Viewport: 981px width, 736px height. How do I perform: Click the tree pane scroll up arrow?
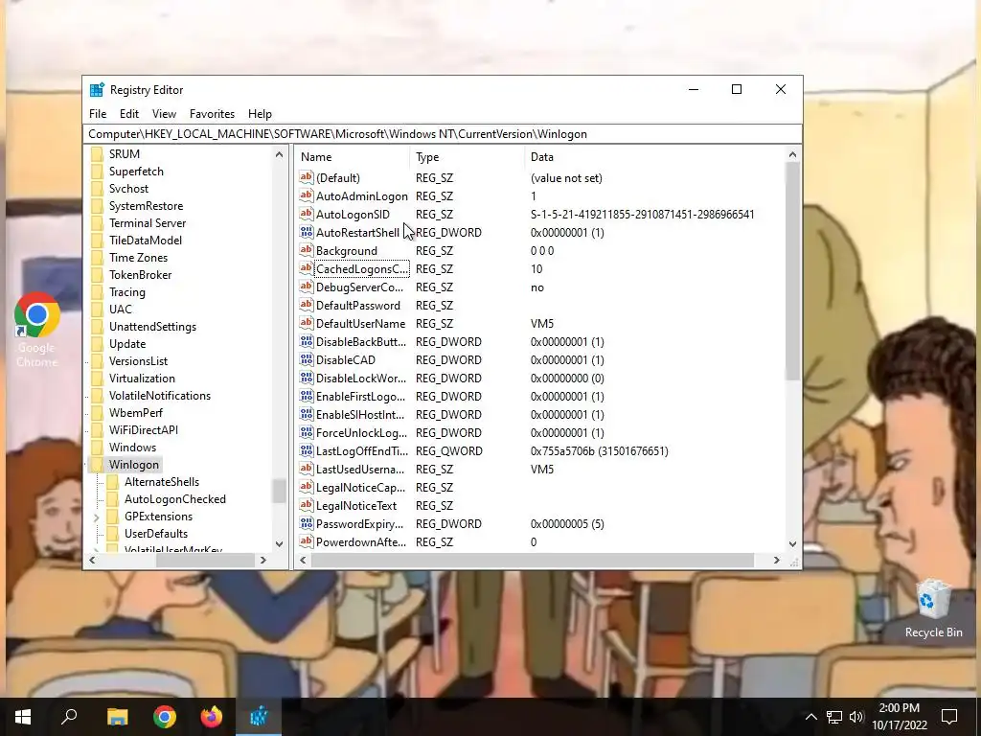click(279, 154)
